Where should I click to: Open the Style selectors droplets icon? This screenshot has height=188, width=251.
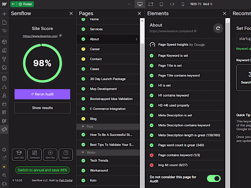coord(4,59)
